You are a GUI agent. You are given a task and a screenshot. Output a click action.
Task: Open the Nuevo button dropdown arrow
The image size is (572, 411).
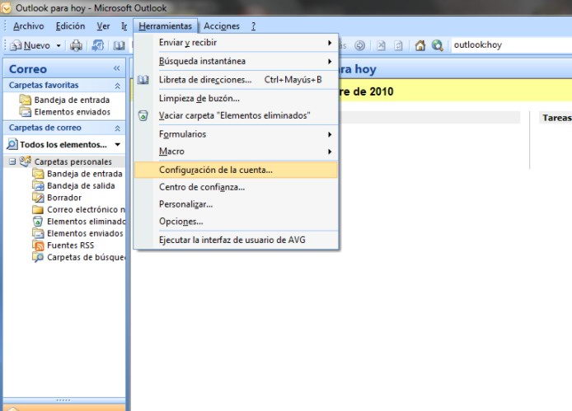tap(59, 45)
